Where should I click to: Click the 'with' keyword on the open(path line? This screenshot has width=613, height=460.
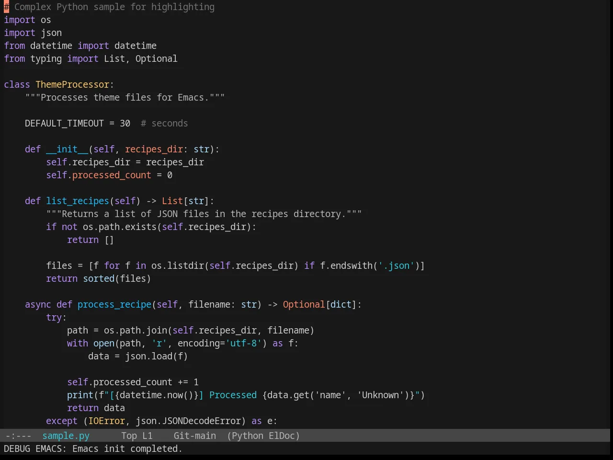click(78, 343)
